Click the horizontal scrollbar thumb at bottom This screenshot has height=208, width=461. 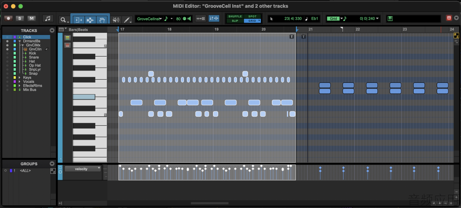[210, 203]
